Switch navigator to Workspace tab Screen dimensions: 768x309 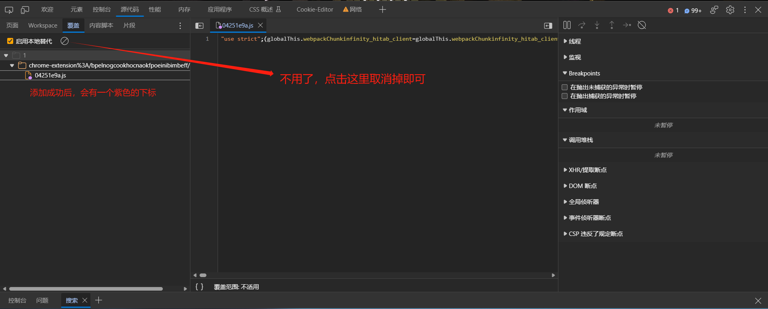coord(43,26)
